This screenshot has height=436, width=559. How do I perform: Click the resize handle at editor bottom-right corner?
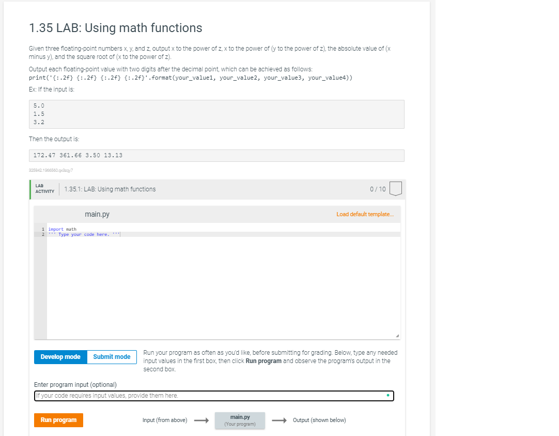pyautogui.click(x=398, y=335)
